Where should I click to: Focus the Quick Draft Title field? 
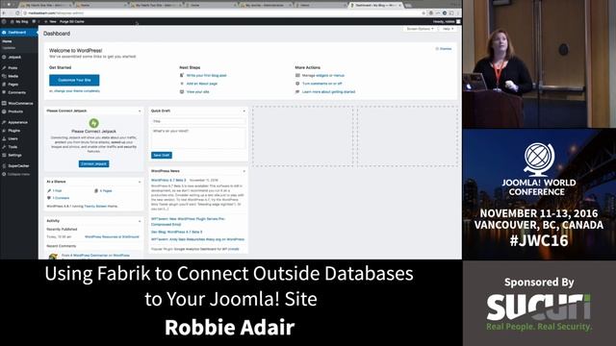[199, 121]
